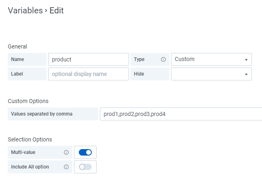Click the Name field label
The image size is (262, 179).
coord(17,59)
